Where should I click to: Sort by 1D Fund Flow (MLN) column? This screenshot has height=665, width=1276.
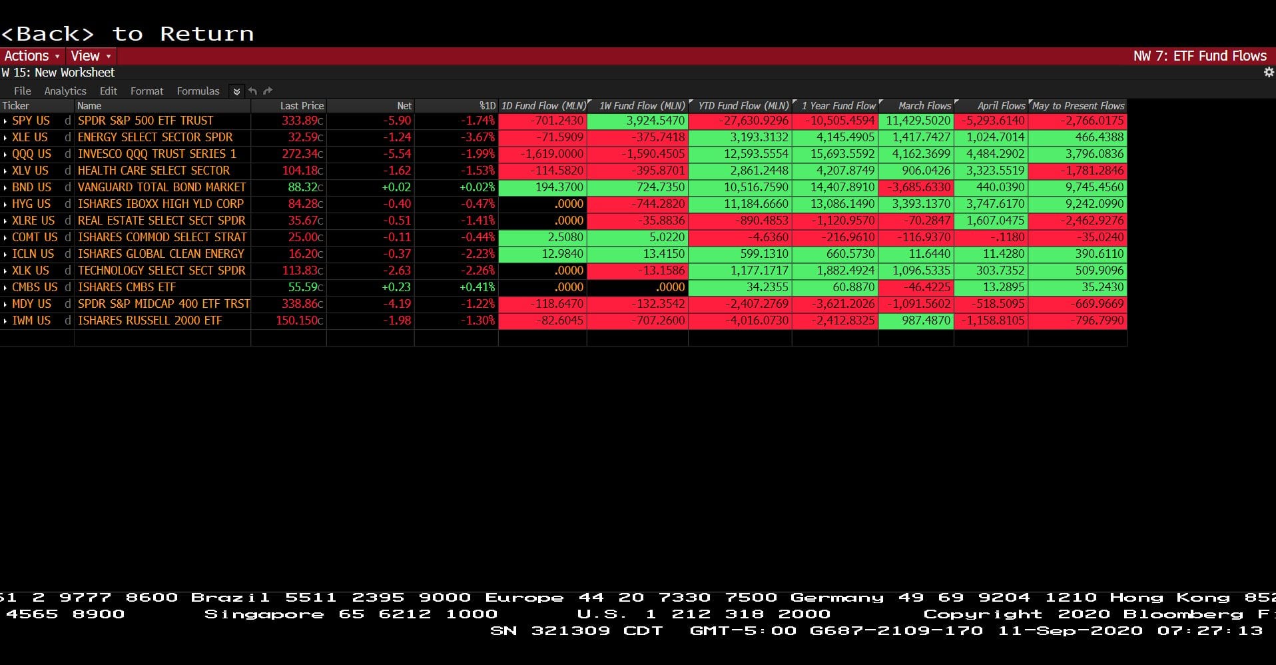tap(543, 106)
